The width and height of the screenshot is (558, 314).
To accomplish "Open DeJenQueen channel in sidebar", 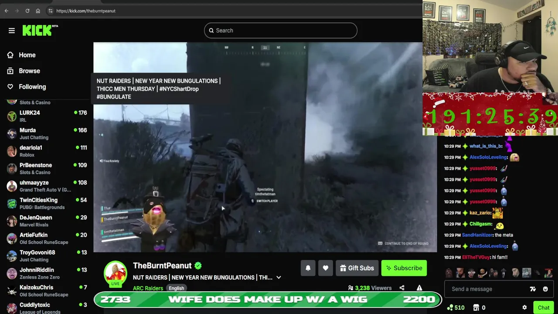I will [x=47, y=221].
